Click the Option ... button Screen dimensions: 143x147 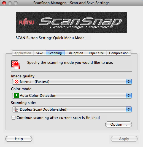click(118, 125)
